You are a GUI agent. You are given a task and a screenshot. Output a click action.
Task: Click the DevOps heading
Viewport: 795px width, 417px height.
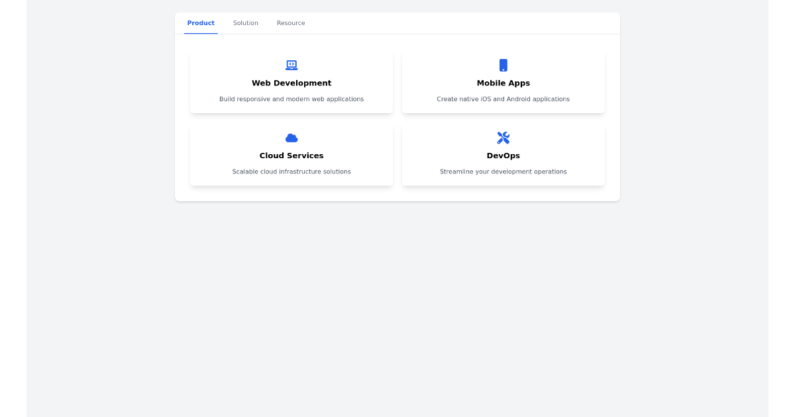click(503, 156)
